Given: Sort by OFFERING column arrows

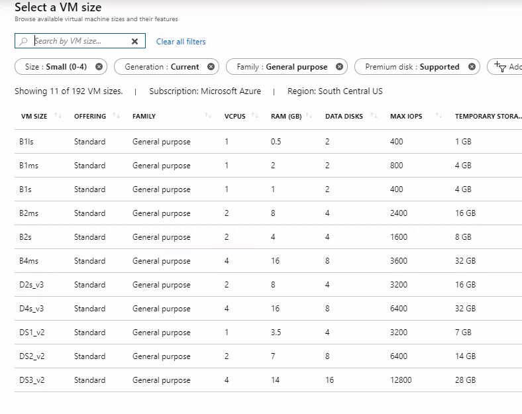Looking at the screenshot, I should coord(116,115).
